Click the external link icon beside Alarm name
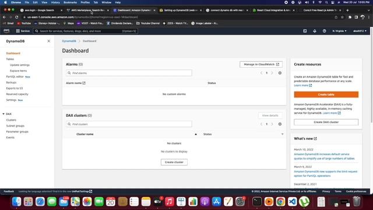The height and width of the screenshot is (210, 373). 84,83
